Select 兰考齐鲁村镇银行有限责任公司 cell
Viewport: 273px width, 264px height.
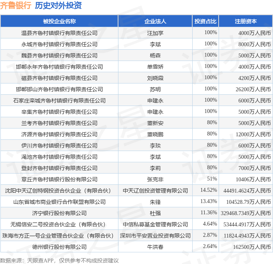(x=59, y=123)
